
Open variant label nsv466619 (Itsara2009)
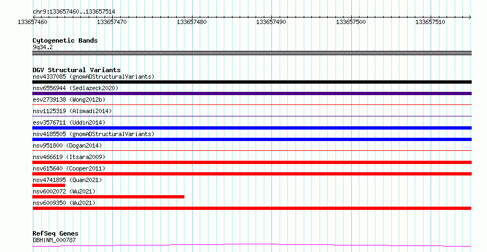(69, 157)
